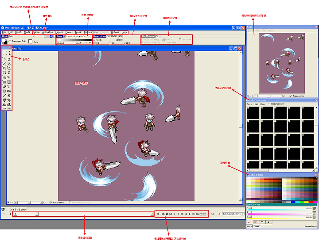This screenshot has height=245, width=319.
Task: Click Fit Canvas in preview window
Action: (268, 31)
